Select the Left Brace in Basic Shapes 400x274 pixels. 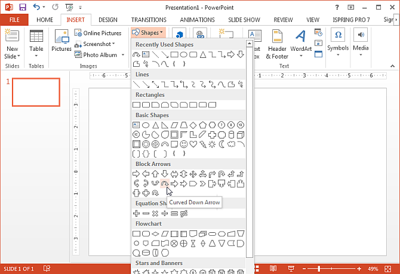click(x=174, y=153)
